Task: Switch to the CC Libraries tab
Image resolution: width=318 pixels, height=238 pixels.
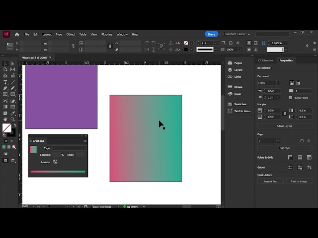Action: click(x=265, y=60)
